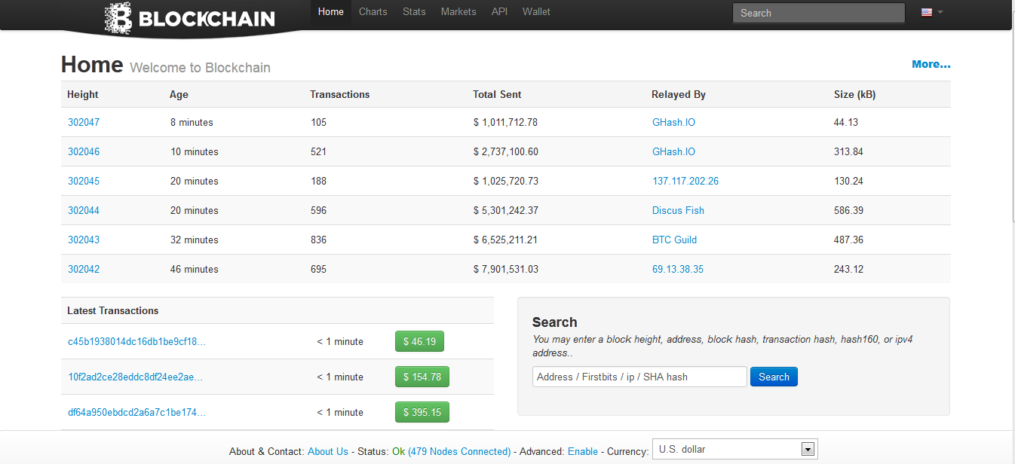Open GHash.IO relay of block 302046

tap(673, 151)
